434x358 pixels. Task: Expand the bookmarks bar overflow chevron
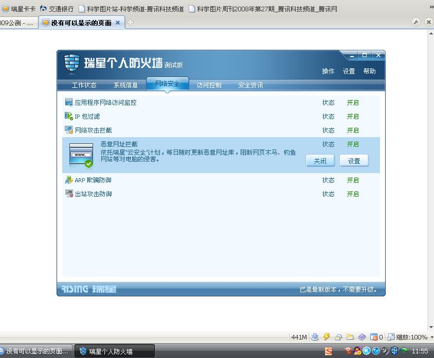(431, 7)
